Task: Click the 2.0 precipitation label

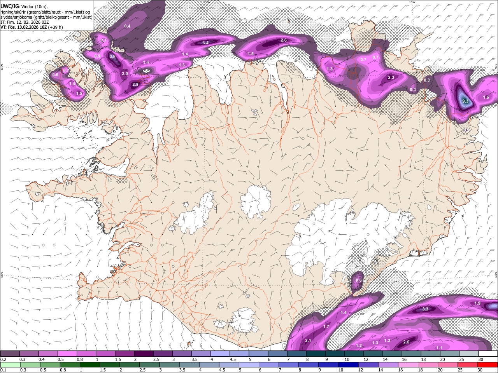Action: click(x=125, y=73)
